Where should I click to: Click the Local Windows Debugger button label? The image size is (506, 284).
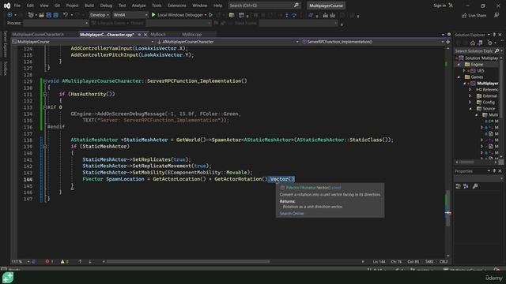click(x=180, y=15)
